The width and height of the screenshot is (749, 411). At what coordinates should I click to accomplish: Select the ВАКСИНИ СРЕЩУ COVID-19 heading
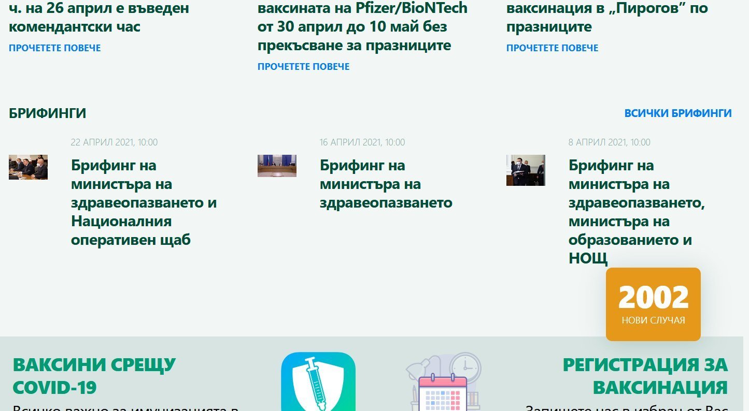pos(94,376)
